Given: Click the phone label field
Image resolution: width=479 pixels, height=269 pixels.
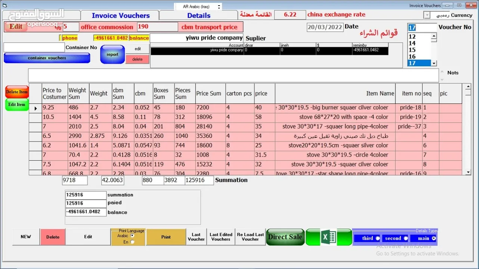Looking at the screenshot, I should pyautogui.click(x=69, y=38).
